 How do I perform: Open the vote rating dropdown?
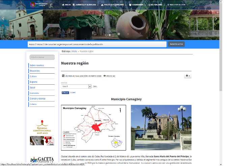(x=76, y=86)
